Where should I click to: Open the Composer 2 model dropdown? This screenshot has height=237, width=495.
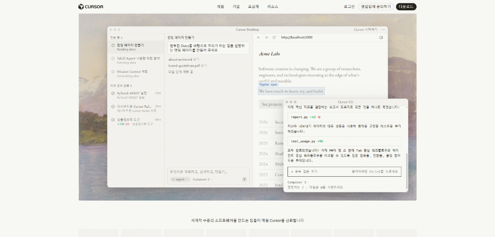pos(203,180)
